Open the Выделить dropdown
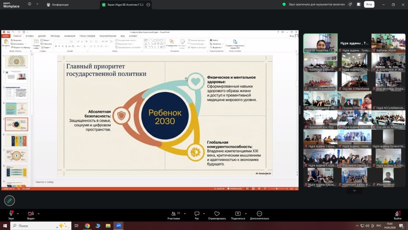The width and height of the screenshot is (408, 230). pos(217,47)
